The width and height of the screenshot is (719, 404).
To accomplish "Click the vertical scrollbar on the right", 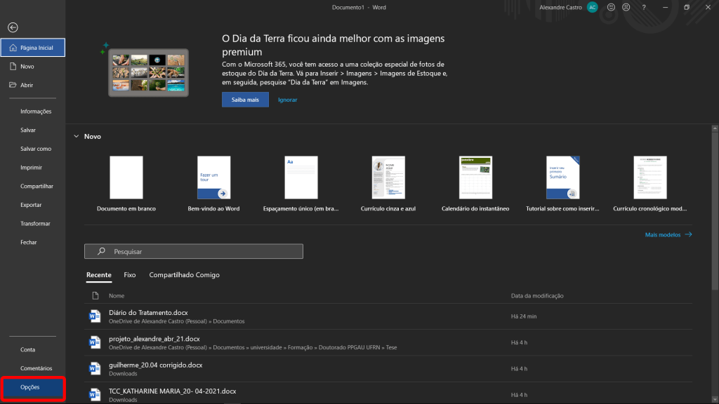I will tap(715, 210).
